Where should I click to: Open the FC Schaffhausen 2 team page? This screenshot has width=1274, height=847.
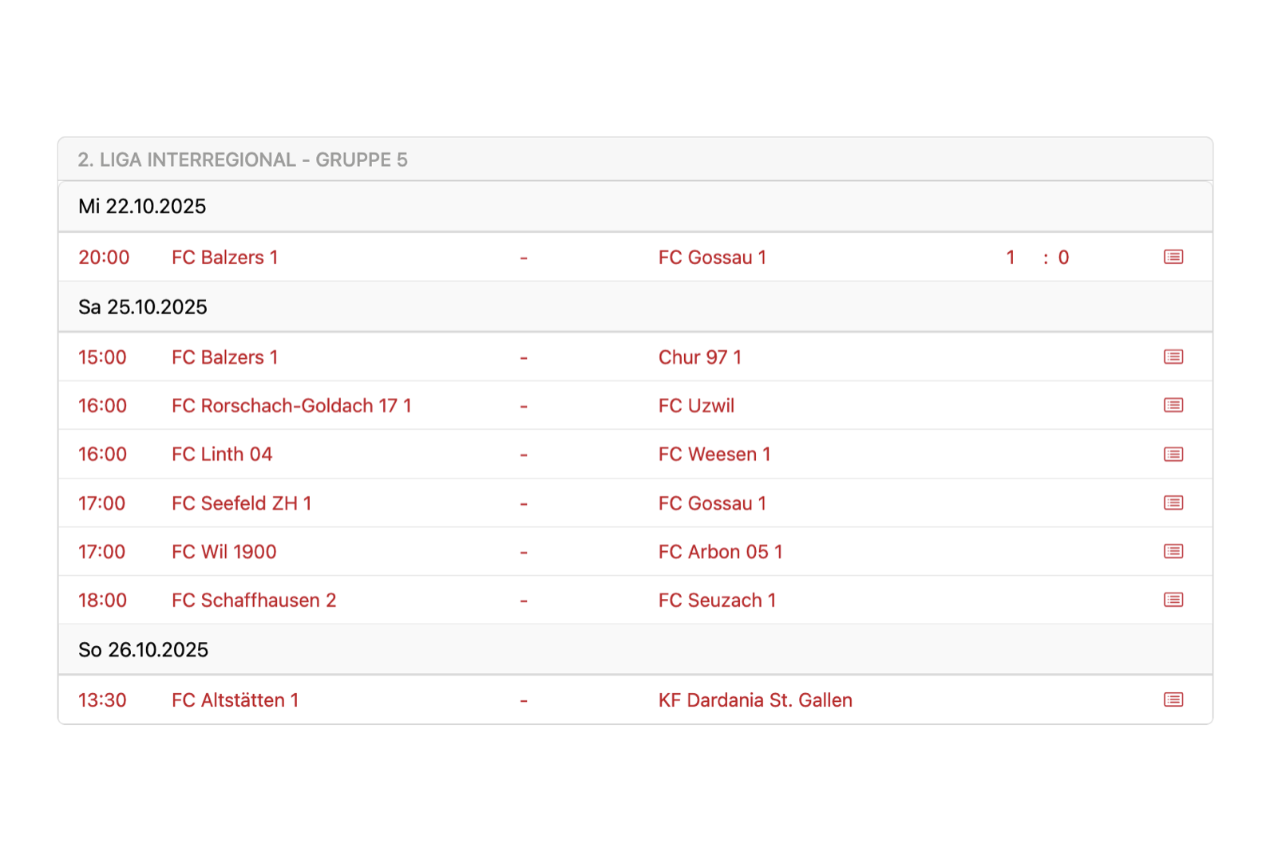pyautogui.click(x=254, y=601)
